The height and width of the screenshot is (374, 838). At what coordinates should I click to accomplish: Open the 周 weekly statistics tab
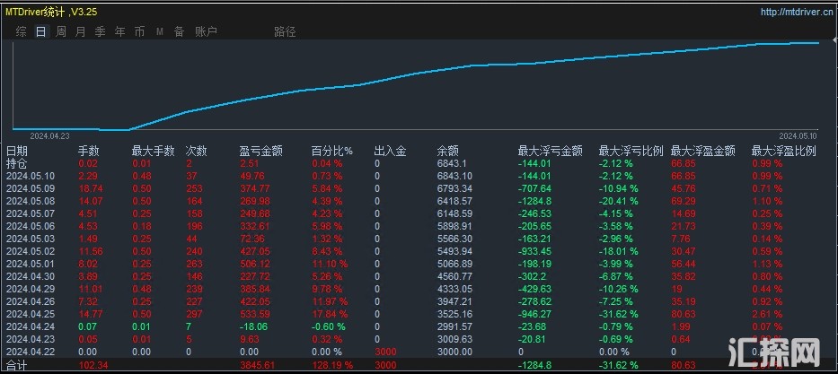click(x=61, y=31)
